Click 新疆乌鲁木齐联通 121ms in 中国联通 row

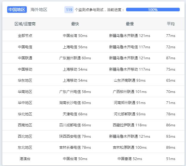coord(130,58)
